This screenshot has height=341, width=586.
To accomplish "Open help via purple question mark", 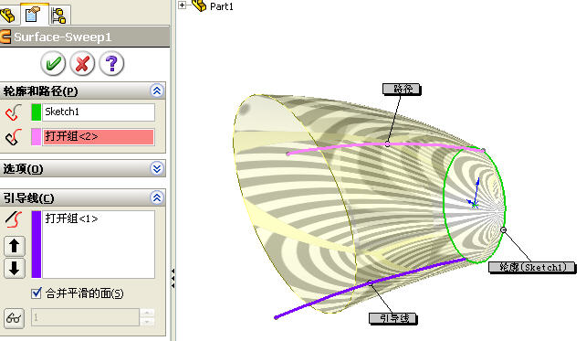I will [x=111, y=63].
